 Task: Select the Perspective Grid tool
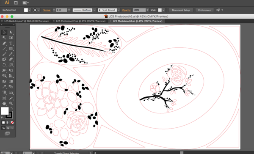pyautogui.click(x=11, y=76)
